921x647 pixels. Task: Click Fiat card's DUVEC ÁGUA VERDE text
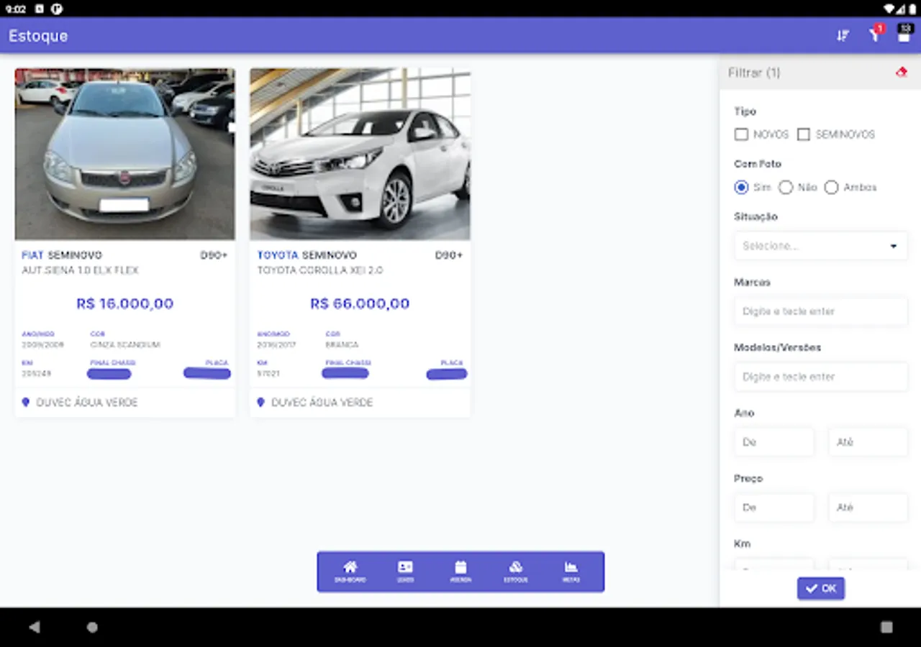pyautogui.click(x=87, y=403)
